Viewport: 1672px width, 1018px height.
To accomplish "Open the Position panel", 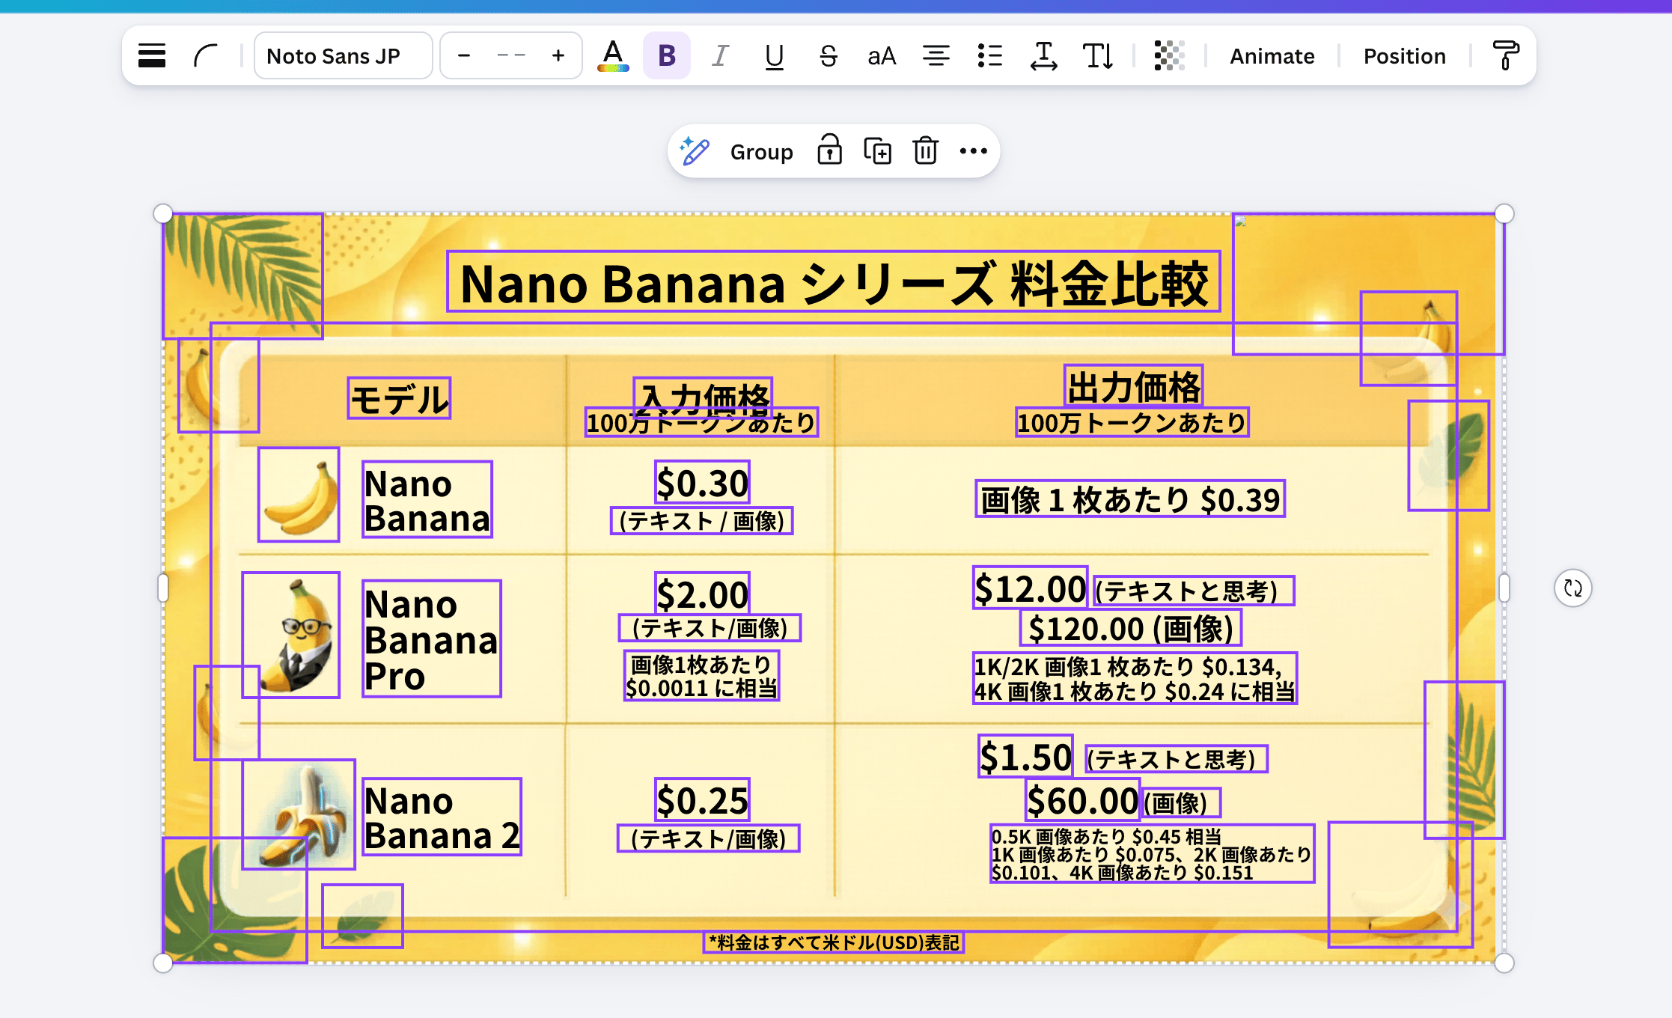I will [1404, 56].
